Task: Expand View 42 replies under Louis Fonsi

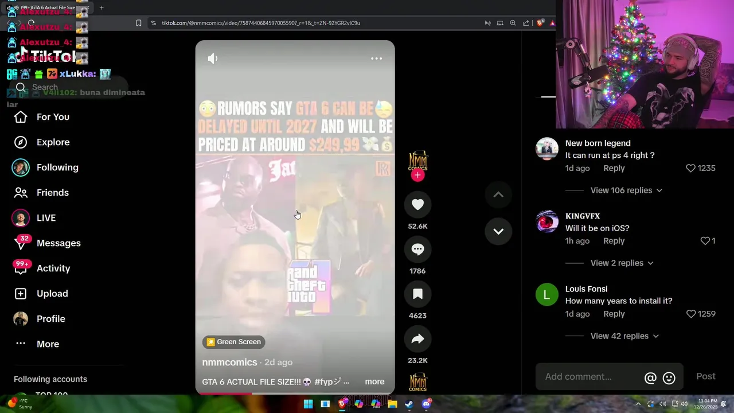Action: pyautogui.click(x=624, y=336)
